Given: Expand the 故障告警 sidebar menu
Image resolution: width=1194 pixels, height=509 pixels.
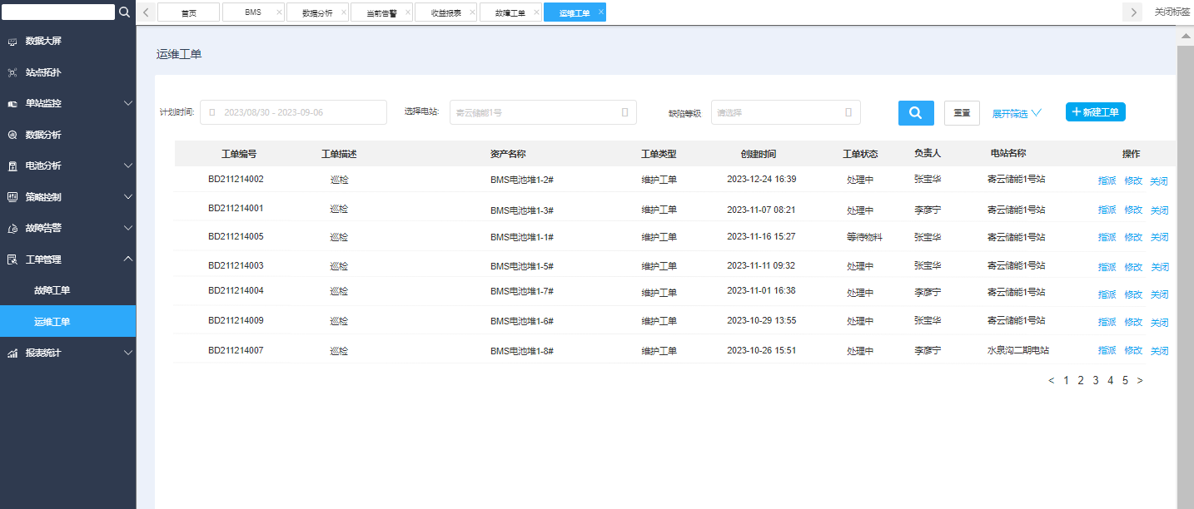Looking at the screenshot, I should [x=128, y=228].
